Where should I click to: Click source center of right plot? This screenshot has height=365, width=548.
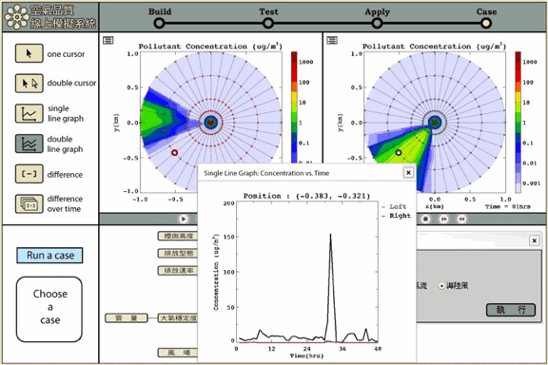(435, 123)
